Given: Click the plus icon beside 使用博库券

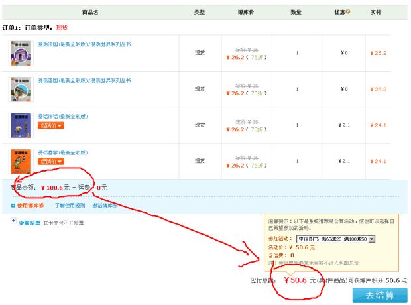Looking at the screenshot, I should (13, 206).
